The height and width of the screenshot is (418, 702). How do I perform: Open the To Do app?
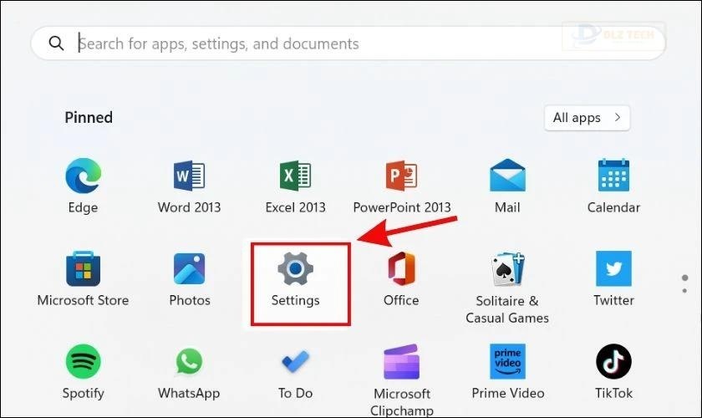coord(295,362)
